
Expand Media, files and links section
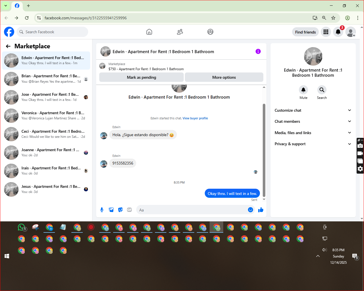(313, 133)
